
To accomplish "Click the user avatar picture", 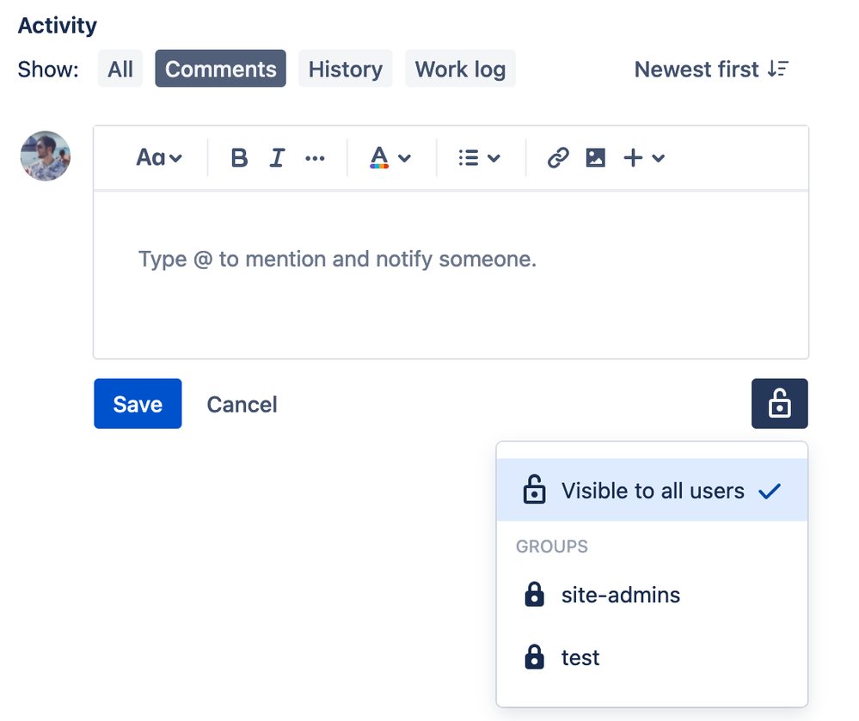I will click(46, 156).
